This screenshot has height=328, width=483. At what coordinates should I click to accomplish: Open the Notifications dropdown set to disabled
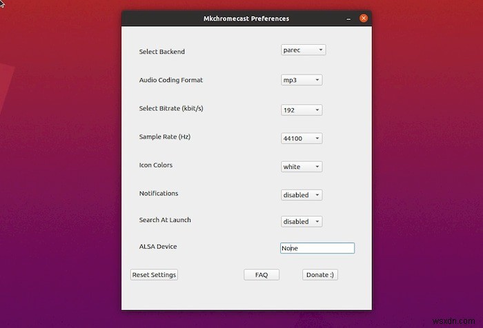point(302,195)
